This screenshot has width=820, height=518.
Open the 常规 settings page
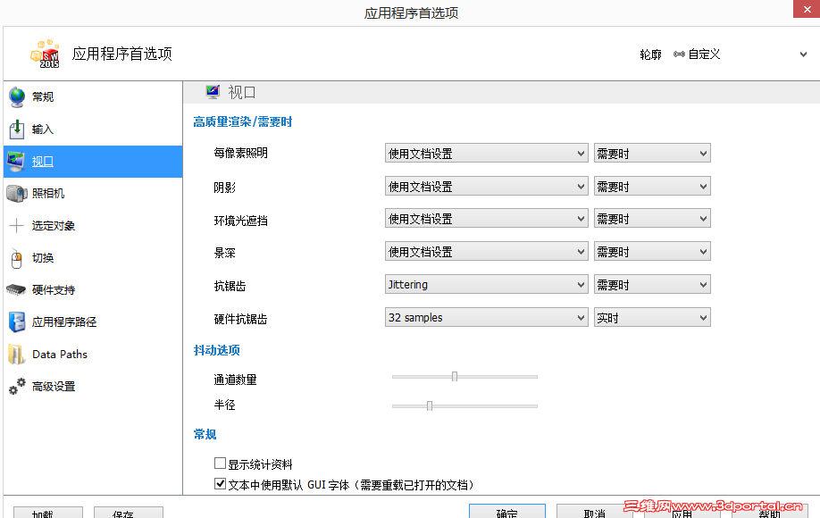click(93, 97)
